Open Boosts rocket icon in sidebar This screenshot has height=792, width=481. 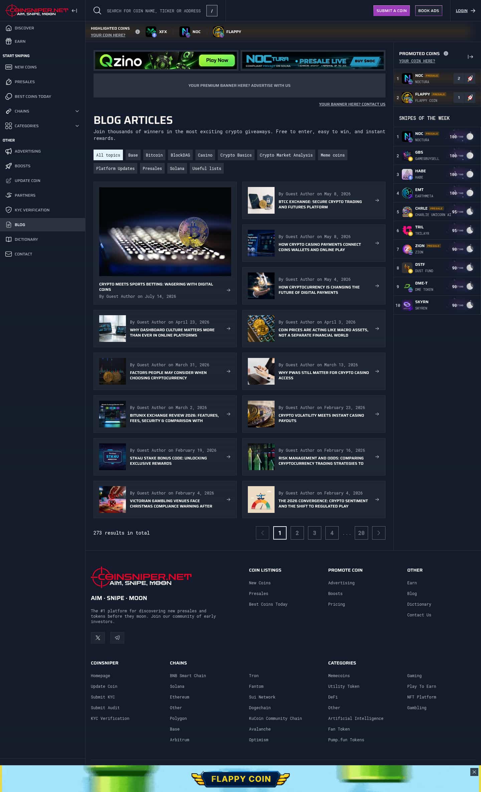(x=9, y=166)
